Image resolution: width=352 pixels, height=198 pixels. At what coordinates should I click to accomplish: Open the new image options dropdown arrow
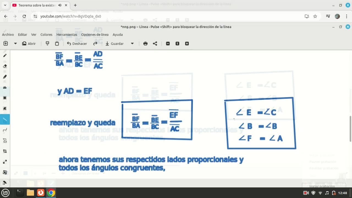15,43
